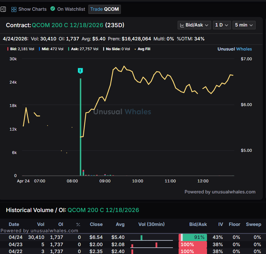Click the $2.00 close value
Image resolution: width=266 pixels, height=254 pixels.
click(x=96, y=245)
